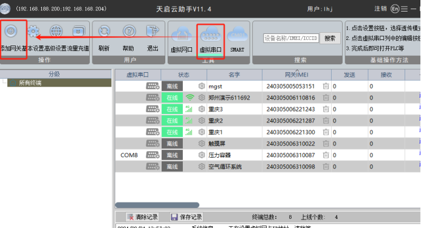Viewport: 421px width, 228px height.
Task: Sort by 名字 column header
Action: [x=234, y=75]
